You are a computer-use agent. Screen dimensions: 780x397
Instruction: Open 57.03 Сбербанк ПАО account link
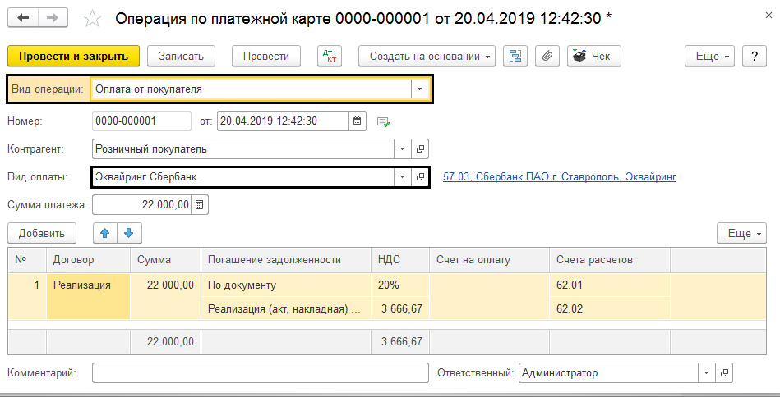click(x=559, y=176)
